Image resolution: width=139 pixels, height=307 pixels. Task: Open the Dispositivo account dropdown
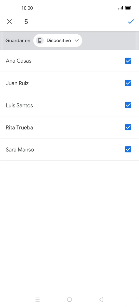(58, 41)
